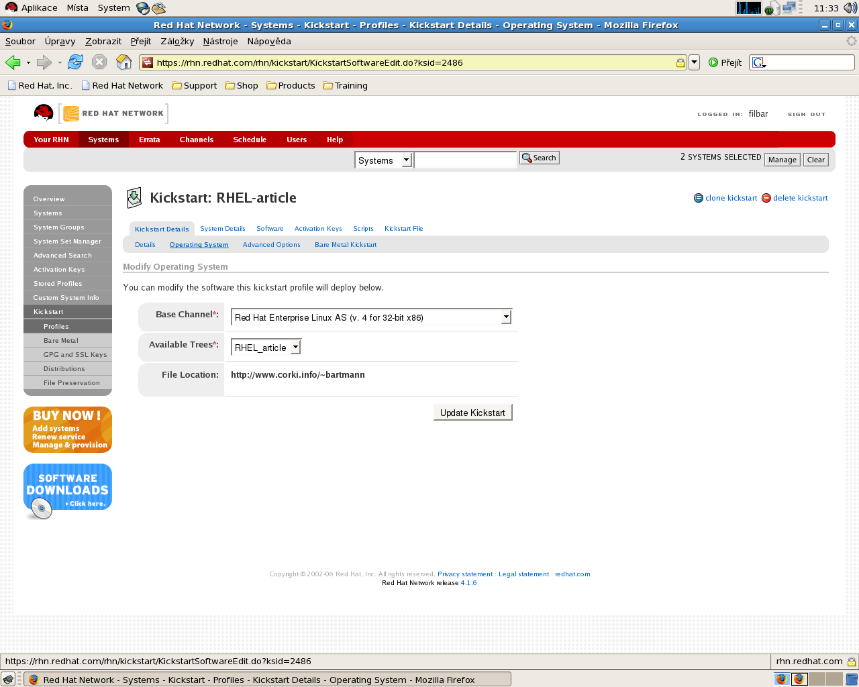Open Red Hat Network bookmark
Viewport: 859px width, 687px height.
tap(123, 85)
